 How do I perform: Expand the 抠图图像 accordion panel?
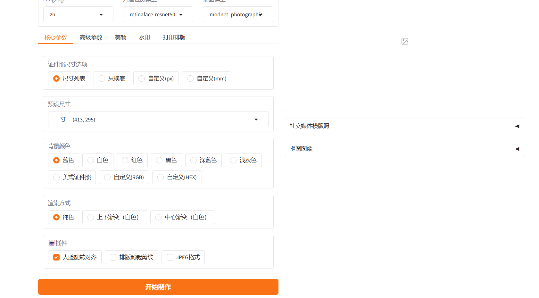[404, 149]
